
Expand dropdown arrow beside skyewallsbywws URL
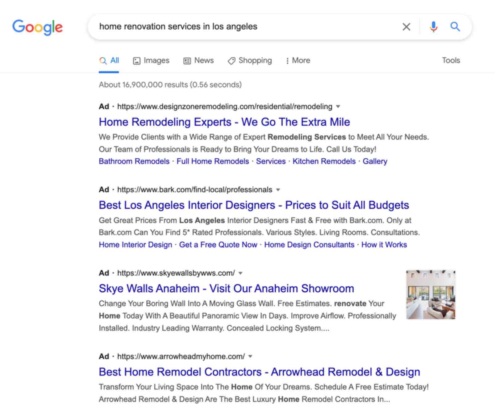coord(241,273)
